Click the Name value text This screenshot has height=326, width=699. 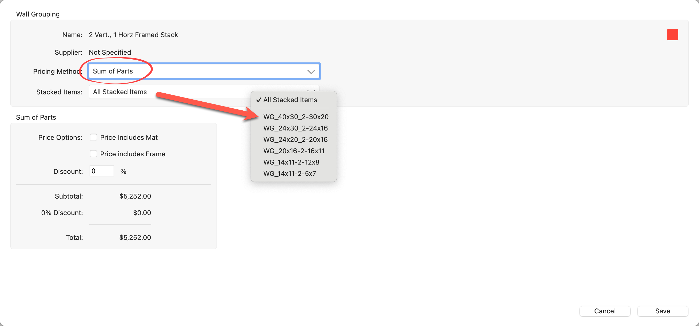coord(133,35)
